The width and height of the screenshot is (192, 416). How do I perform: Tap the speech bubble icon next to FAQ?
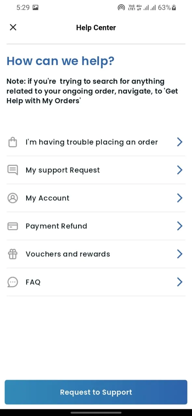[12, 282]
